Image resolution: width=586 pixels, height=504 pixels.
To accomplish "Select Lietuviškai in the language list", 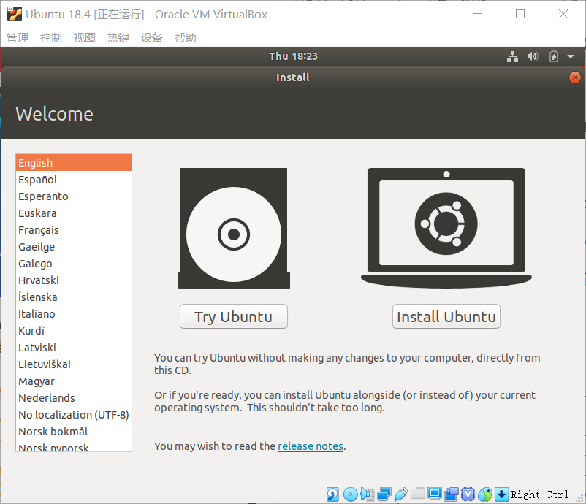I will point(74,364).
